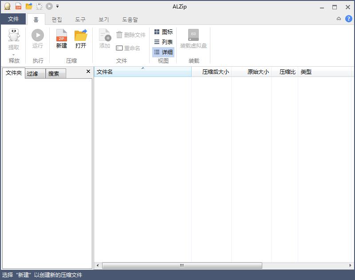Viewport: 355px width, 280px height.
Task: Switch to 列表 list view
Action: (163, 42)
